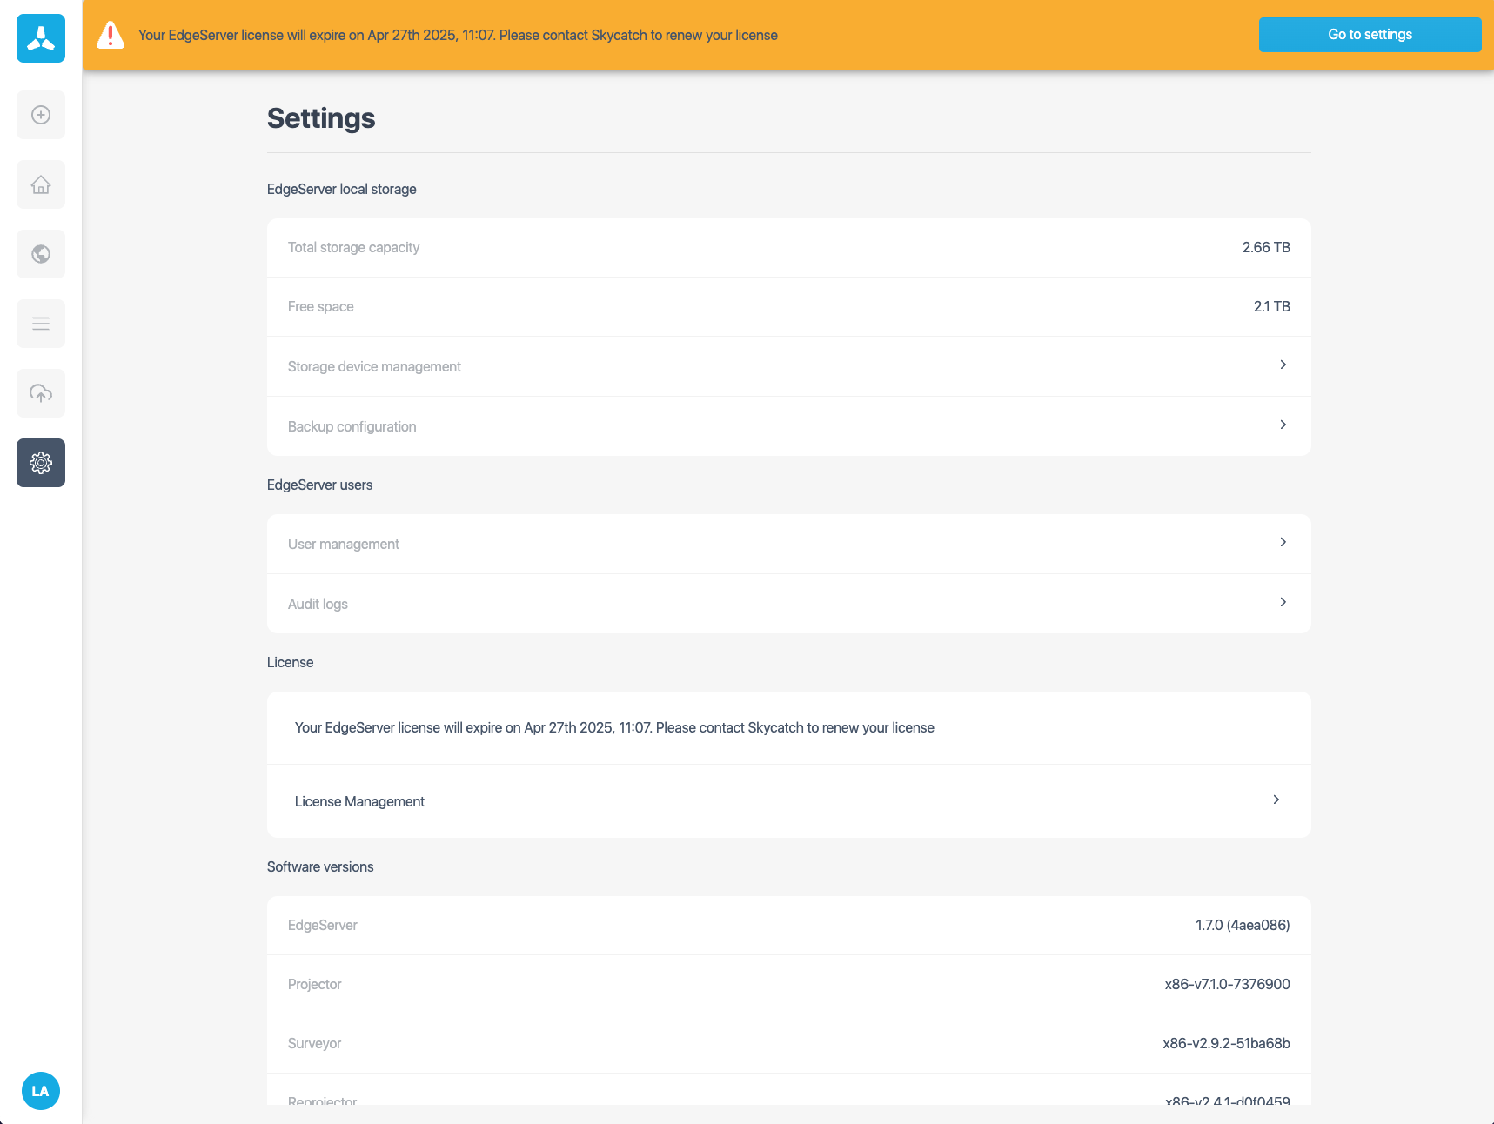This screenshot has width=1494, height=1124.
Task: Click the banner license expiry warning text
Action: pyautogui.click(x=458, y=35)
